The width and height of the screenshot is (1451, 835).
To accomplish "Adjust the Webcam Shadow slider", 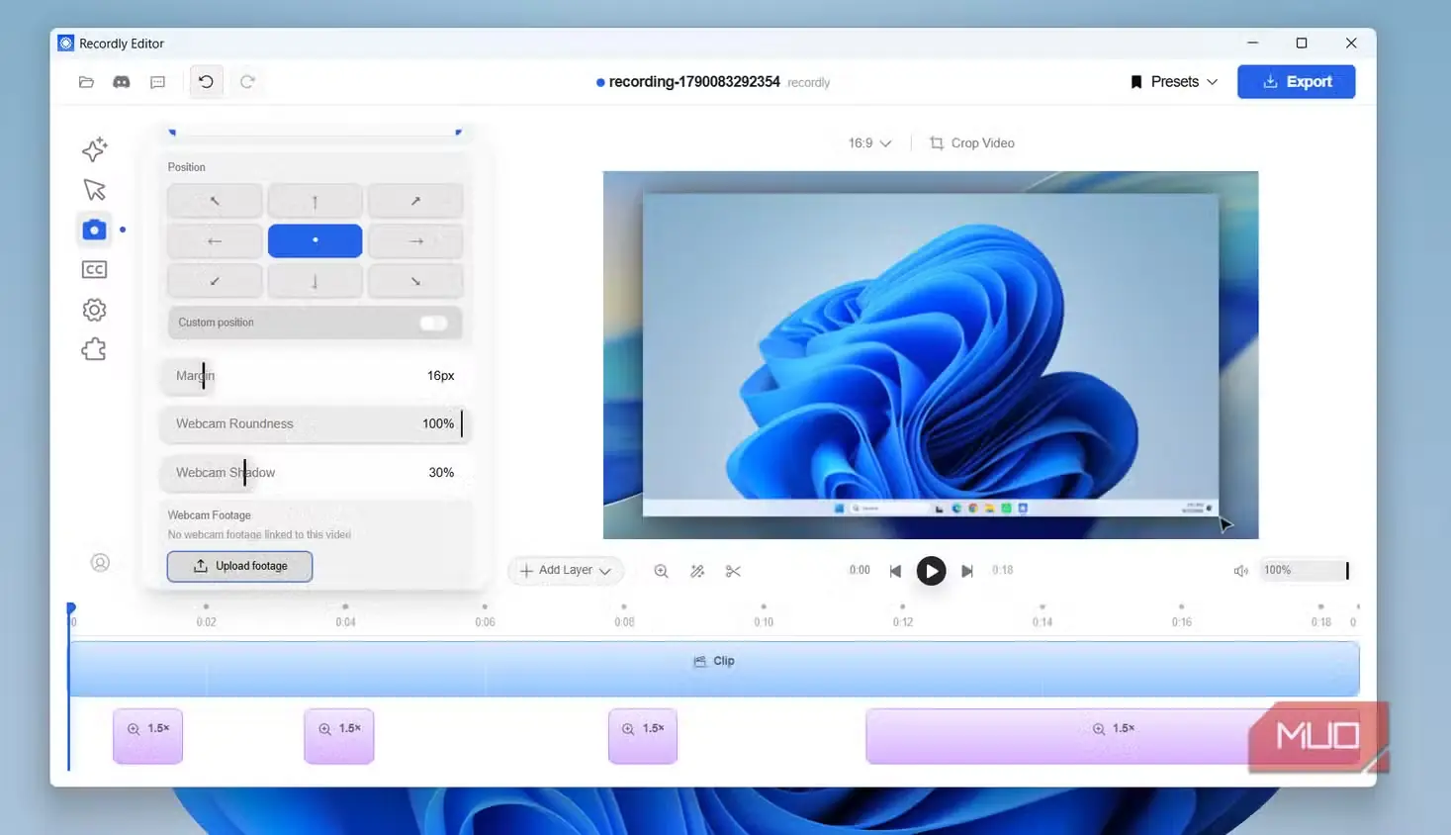I will [x=315, y=473].
